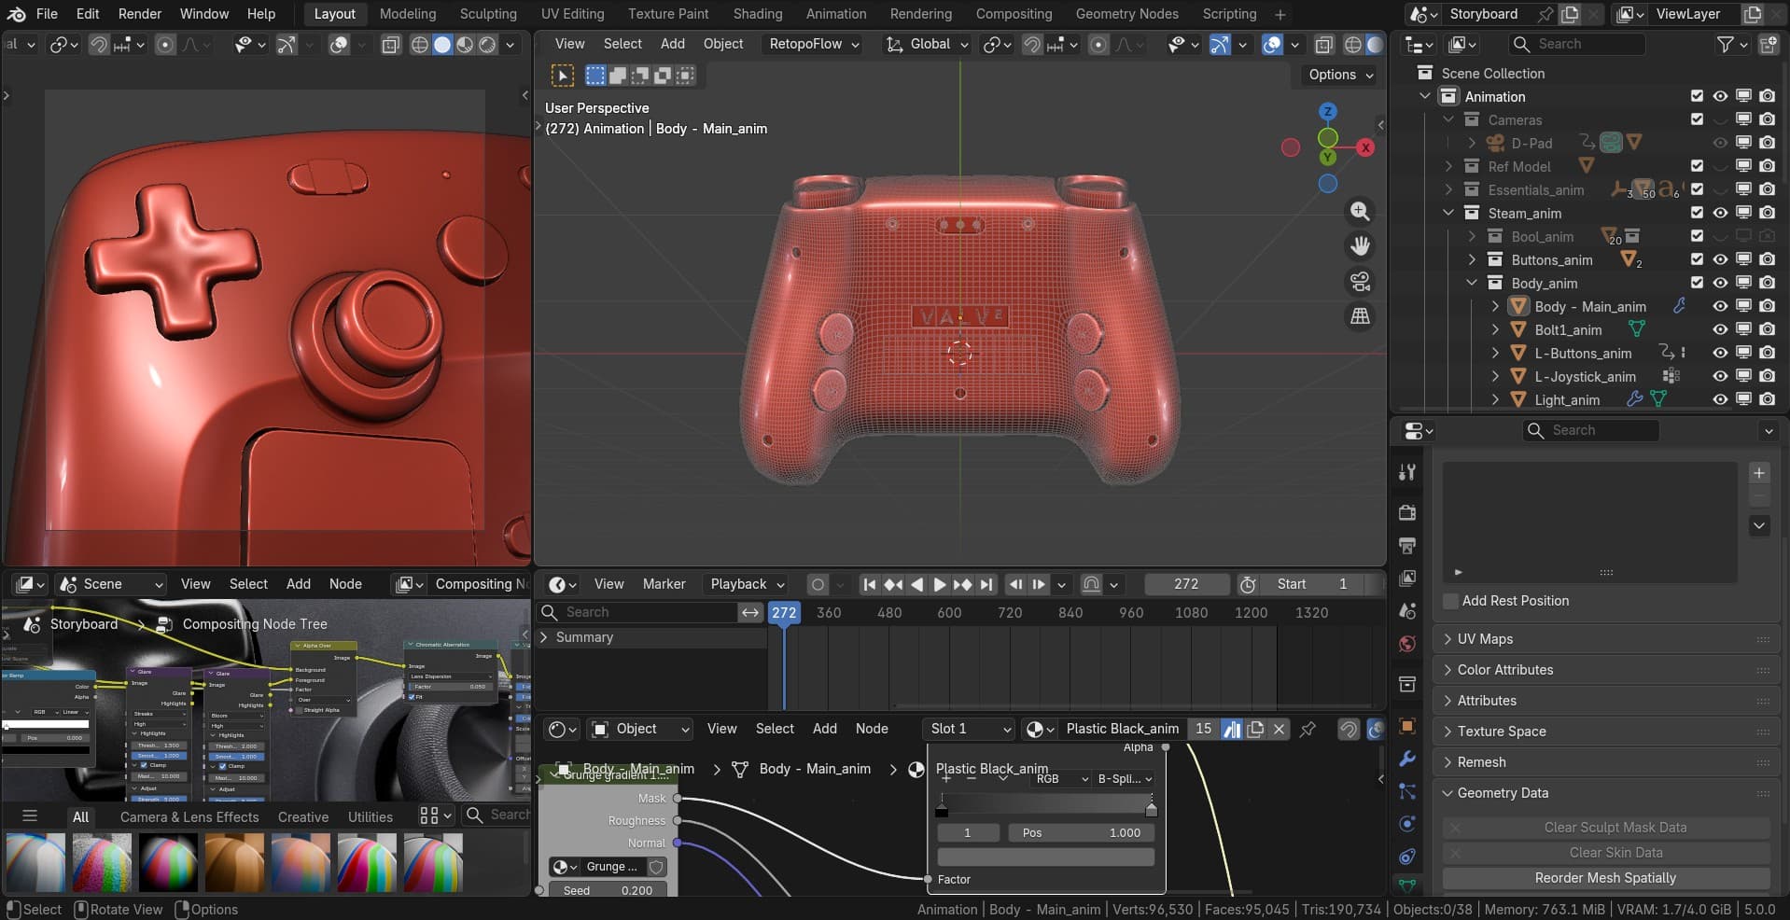Screen dimensions: 1790x920
Task: Click the new collection icon in the outliner
Action: pyautogui.click(x=1768, y=44)
